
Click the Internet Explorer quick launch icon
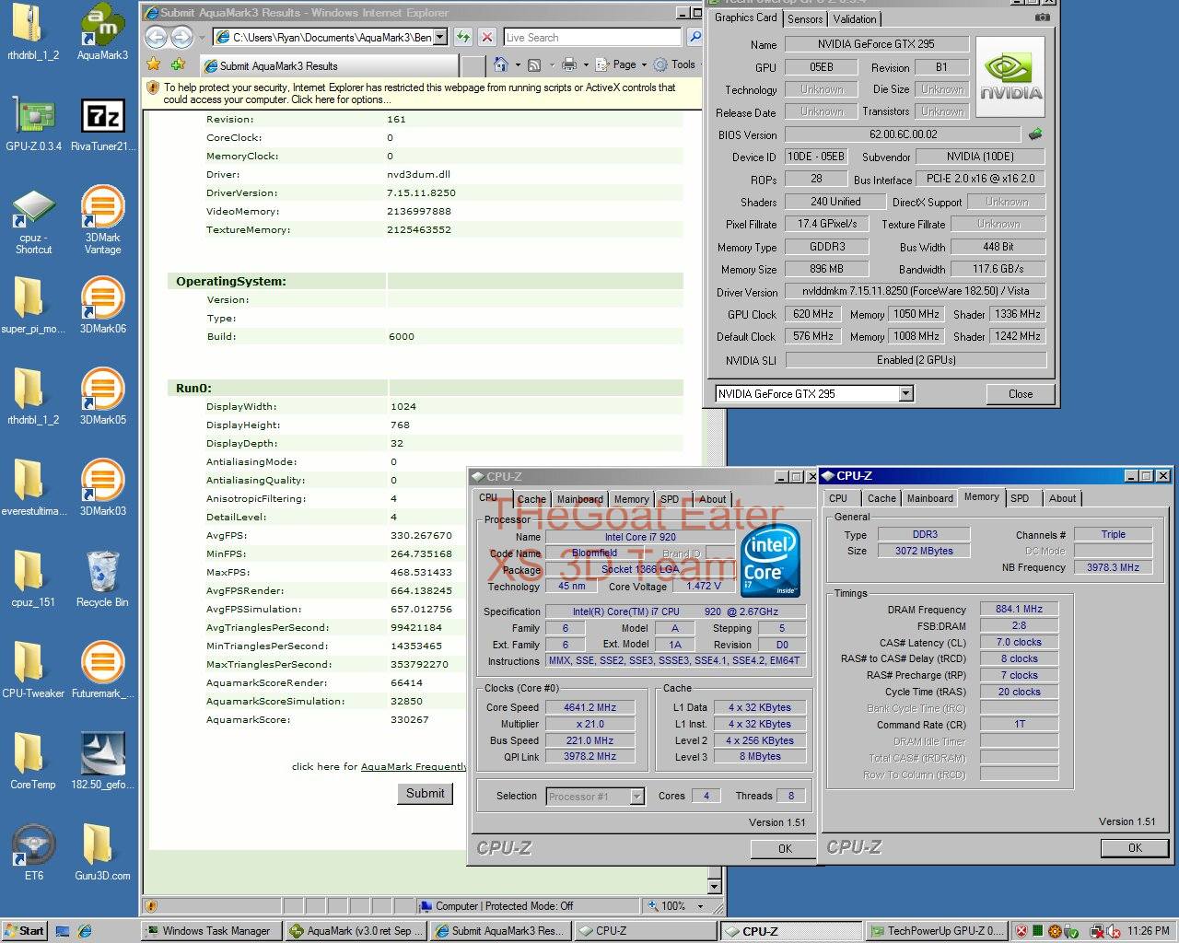(84, 931)
